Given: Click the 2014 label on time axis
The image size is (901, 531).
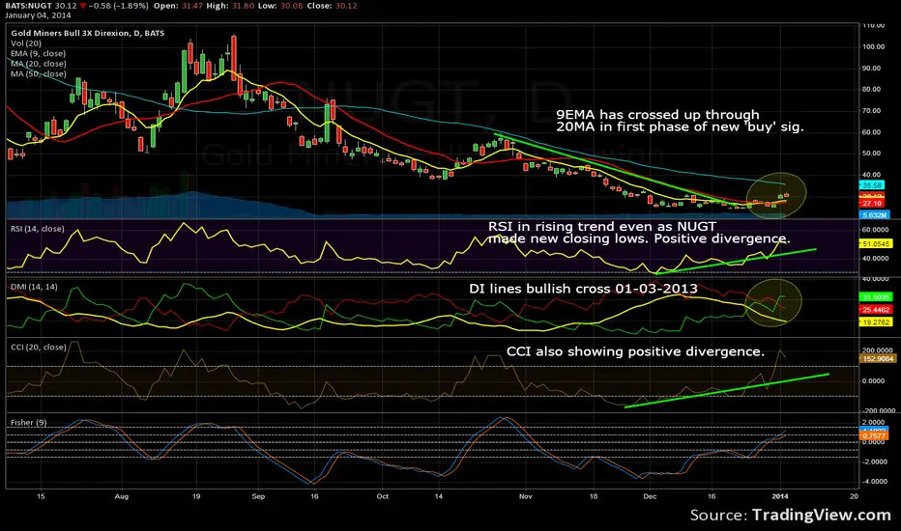Looking at the screenshot, I should pyautogui.click(x=780, y=496).
